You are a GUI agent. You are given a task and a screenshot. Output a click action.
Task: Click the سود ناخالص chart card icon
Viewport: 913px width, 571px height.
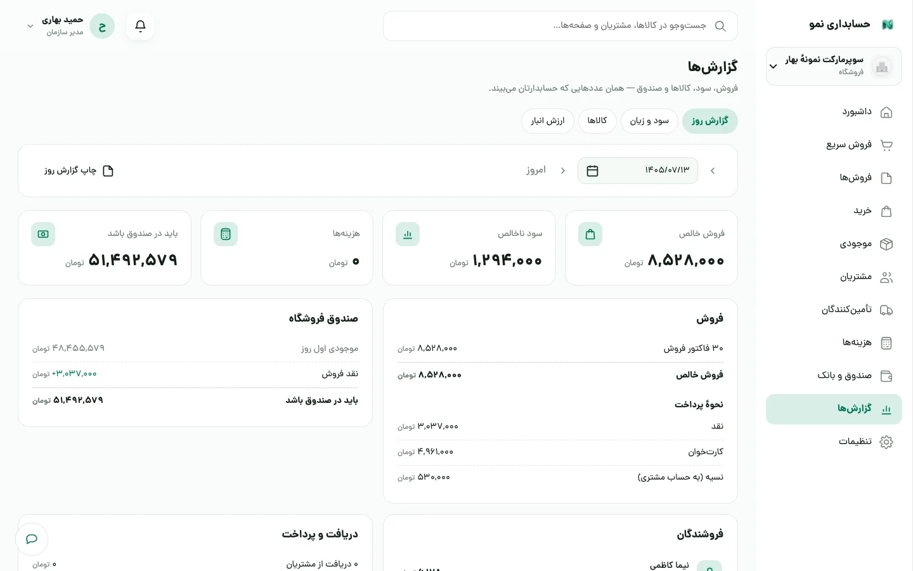click(x=408, y=234)
